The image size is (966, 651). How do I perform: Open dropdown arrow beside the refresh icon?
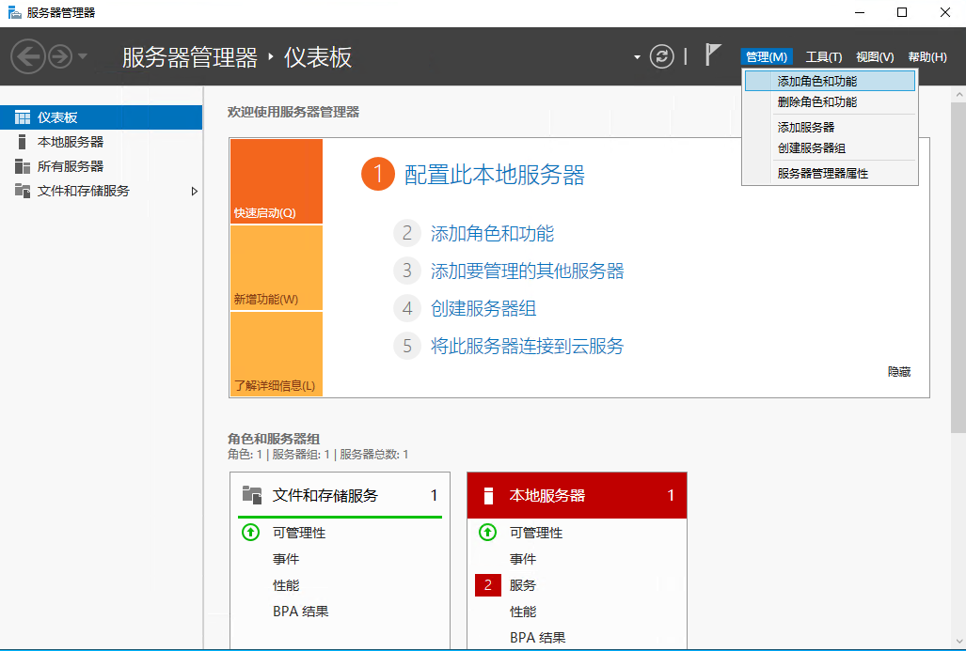click(x=637, y=57)
